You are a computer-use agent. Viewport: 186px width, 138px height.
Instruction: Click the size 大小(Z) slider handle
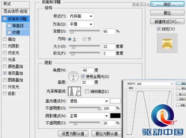click(73, 47)
